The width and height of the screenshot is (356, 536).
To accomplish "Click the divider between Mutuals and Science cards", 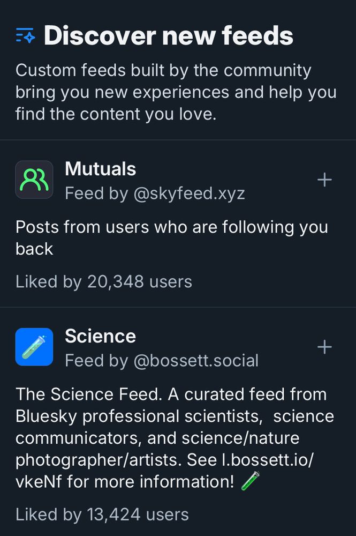I will 178,307.
